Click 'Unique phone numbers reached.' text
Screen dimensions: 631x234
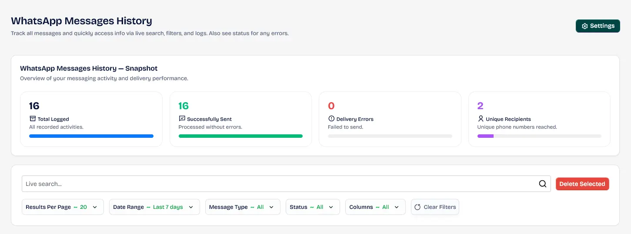coord(517,127)
